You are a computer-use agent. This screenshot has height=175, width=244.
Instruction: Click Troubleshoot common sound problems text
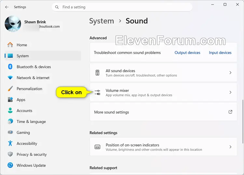point(127,53)
